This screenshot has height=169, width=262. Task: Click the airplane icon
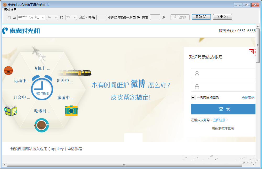(39, 54)
